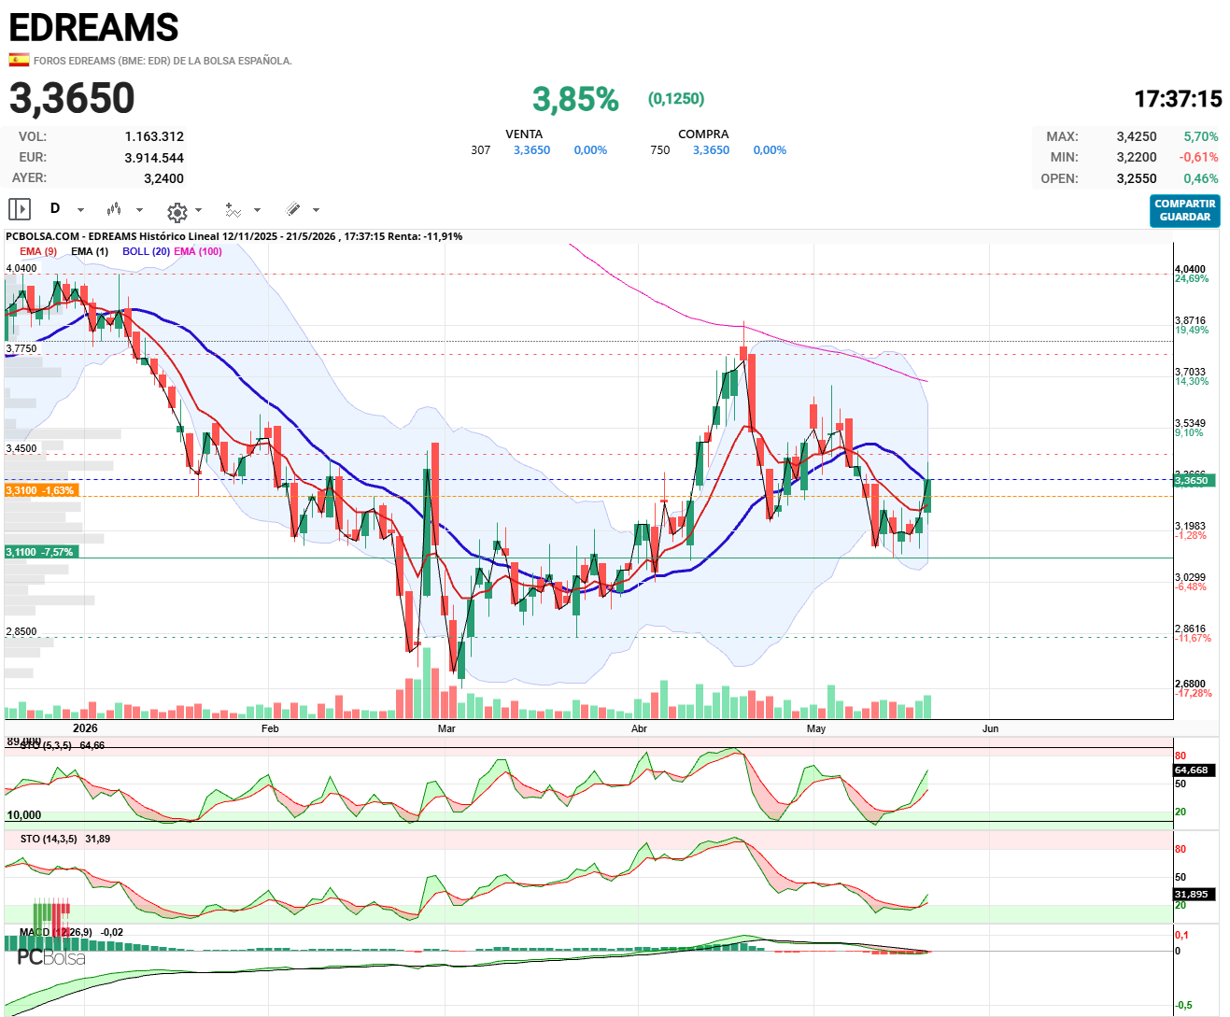Viewport: 1230px width, 1017px height.
Task: Click the May label on time axis
Action: 816,728
